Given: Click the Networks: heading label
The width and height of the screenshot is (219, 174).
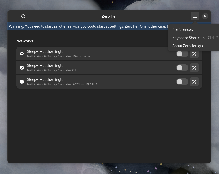Looking at the screenshot, I should 25,41.
